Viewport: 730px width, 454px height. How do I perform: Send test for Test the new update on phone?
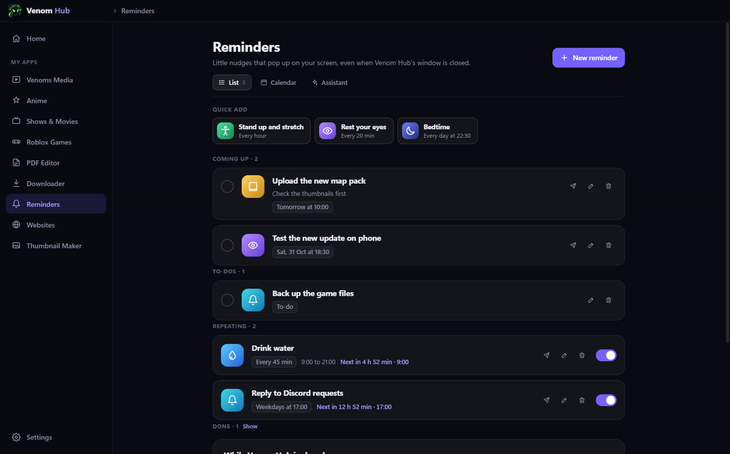(x=573, y=245)
